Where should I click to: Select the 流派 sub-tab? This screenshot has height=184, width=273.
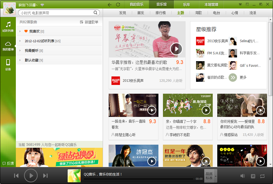click(253, 13)
